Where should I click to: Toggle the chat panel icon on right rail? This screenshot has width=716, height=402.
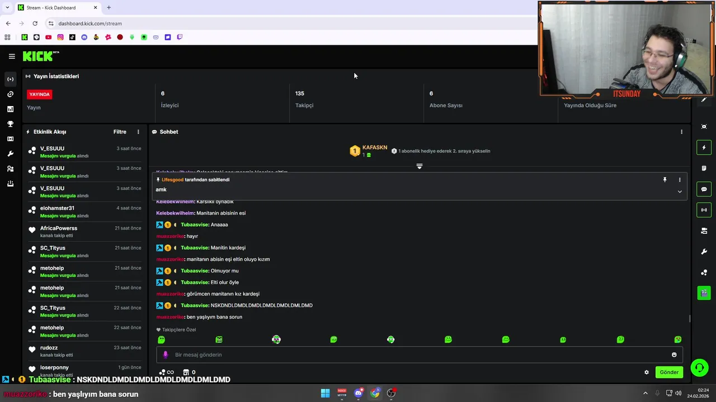[704, 189]
